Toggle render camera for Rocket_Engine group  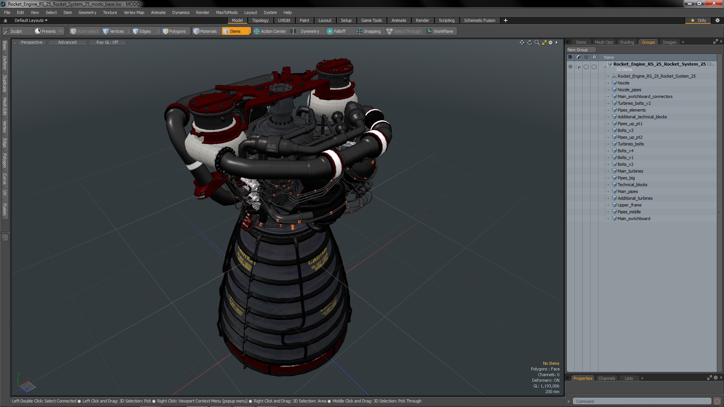click(578, 67)
